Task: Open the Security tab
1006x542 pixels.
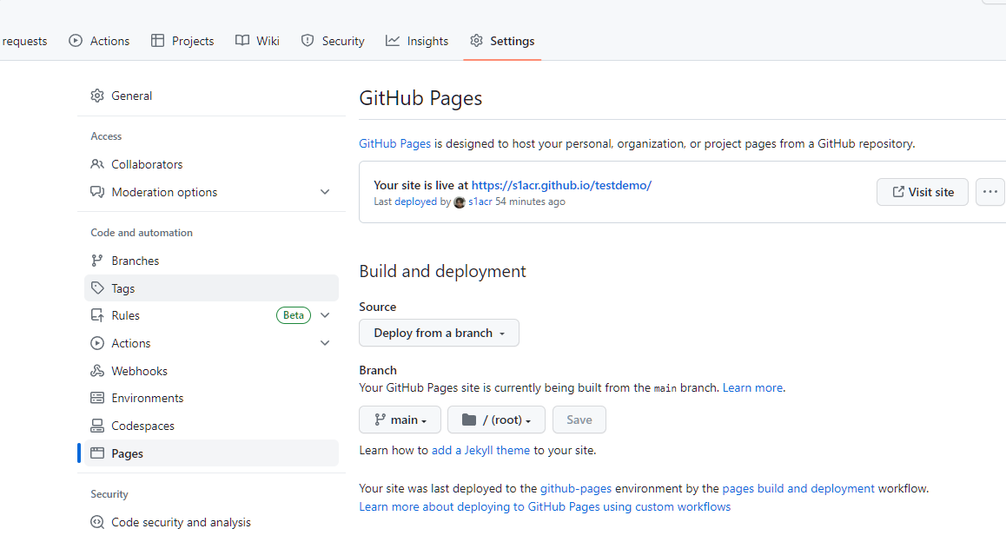Action: coord(333,41)
